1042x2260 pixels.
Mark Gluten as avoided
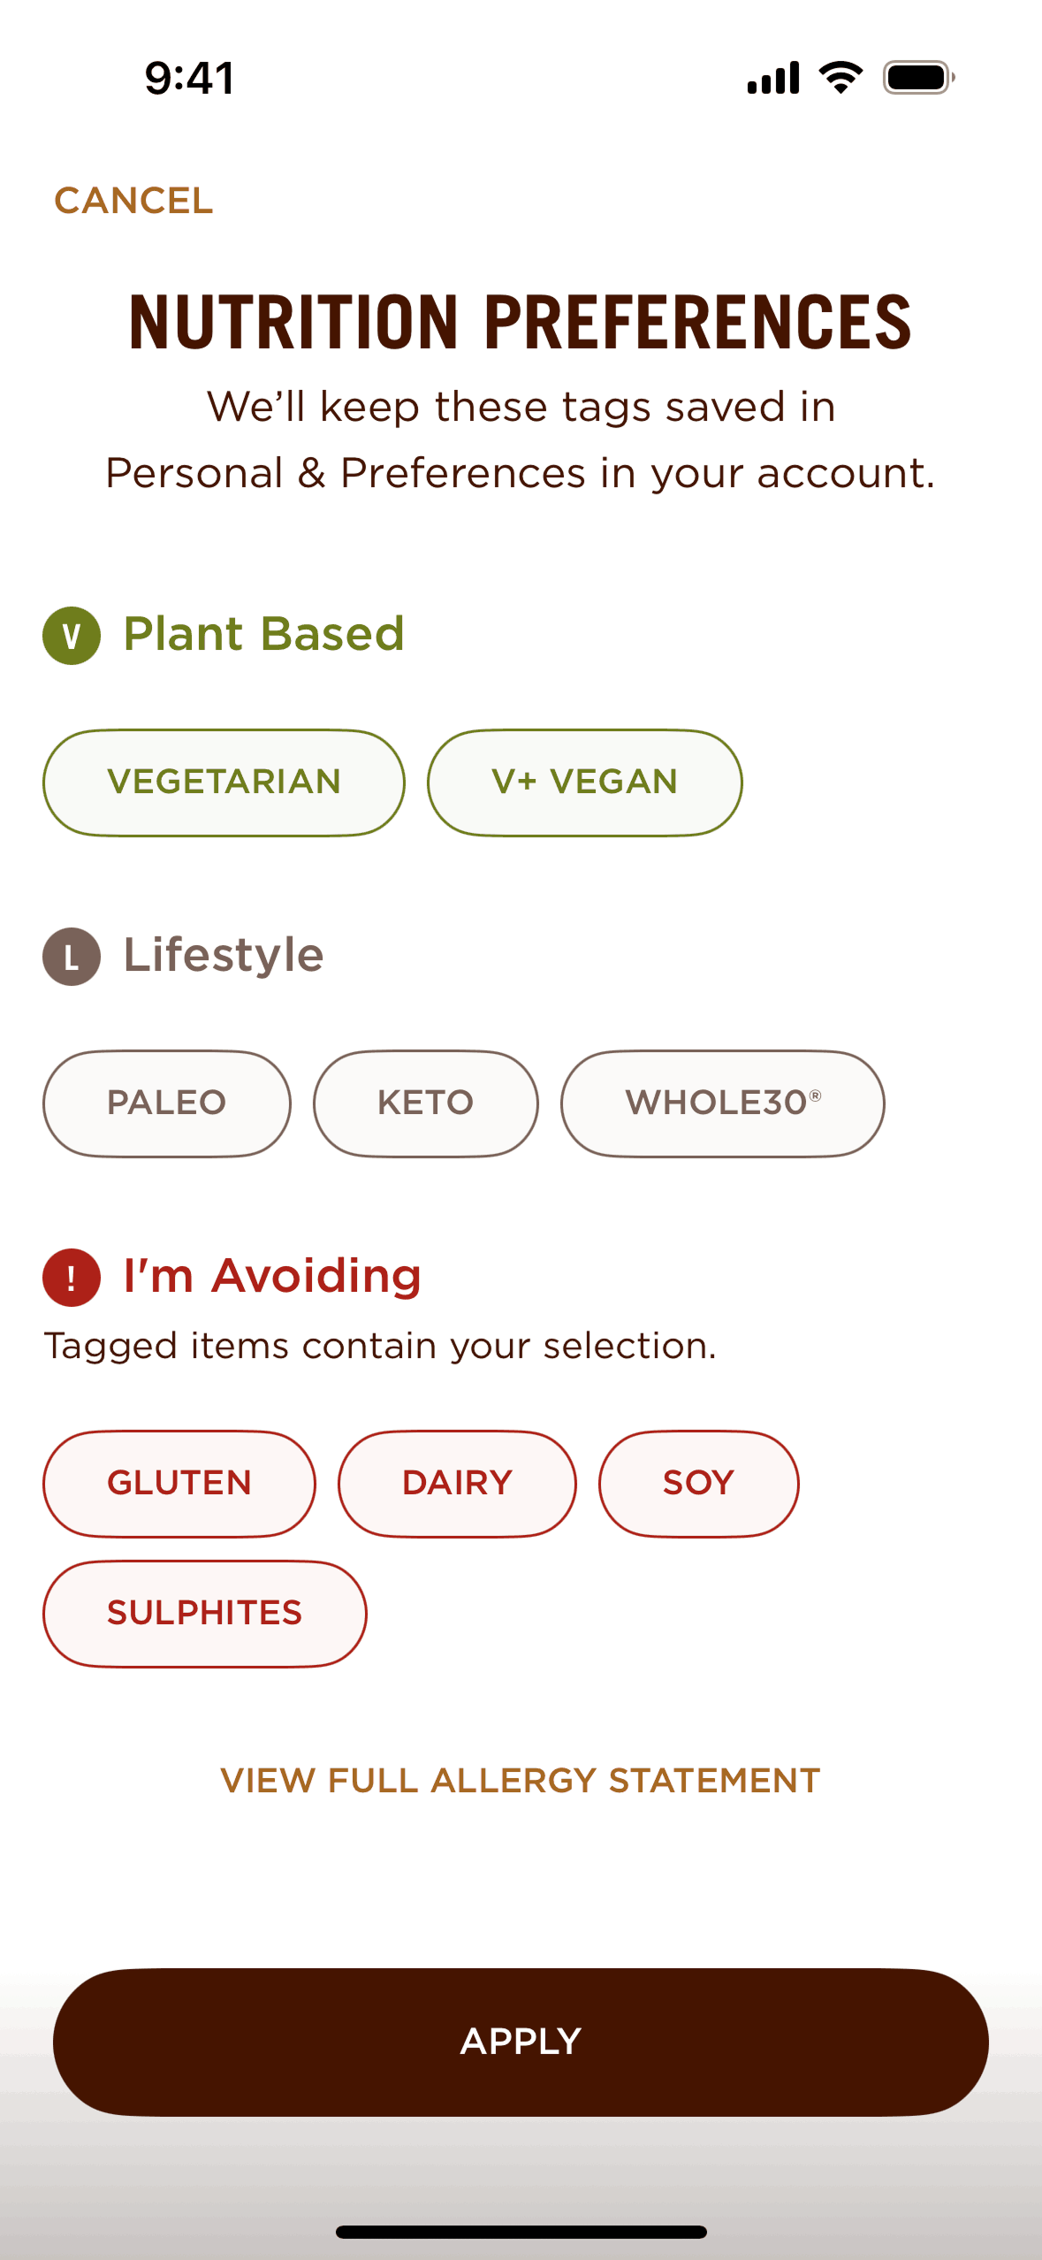pos(179,1484)
